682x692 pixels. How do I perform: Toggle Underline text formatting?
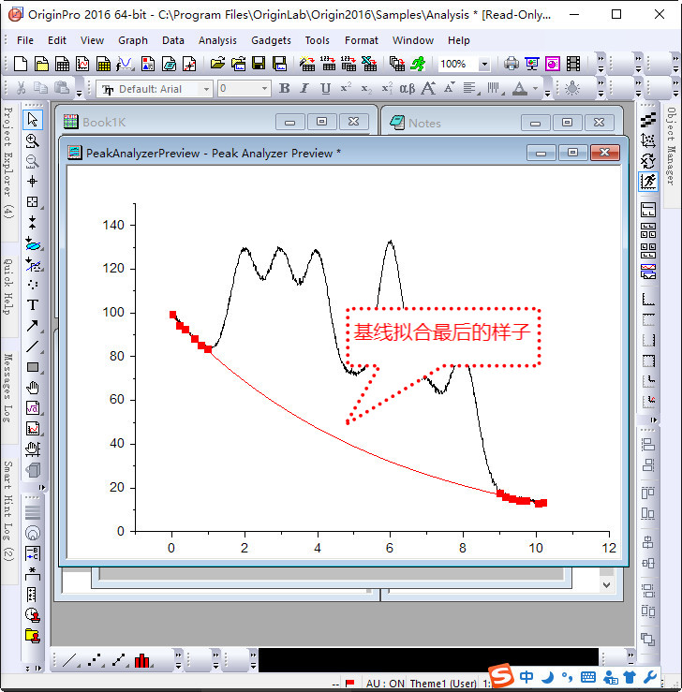(325, 89)
